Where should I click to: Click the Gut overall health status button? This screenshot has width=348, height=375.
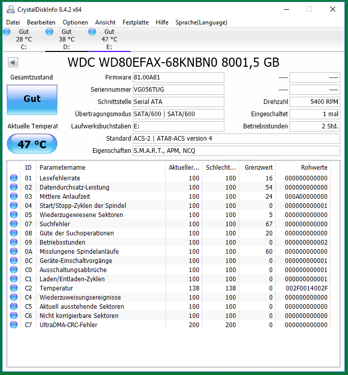[32, 100]
